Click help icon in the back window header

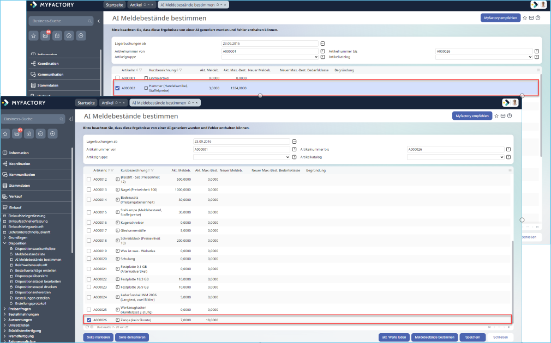pyautogui.click(x=538, y=18)
